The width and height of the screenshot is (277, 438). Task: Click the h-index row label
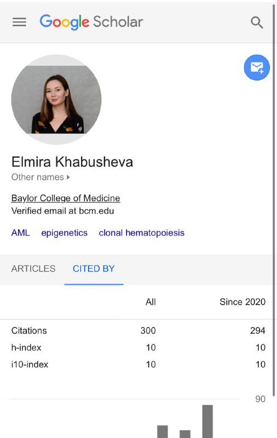point(26,348)
